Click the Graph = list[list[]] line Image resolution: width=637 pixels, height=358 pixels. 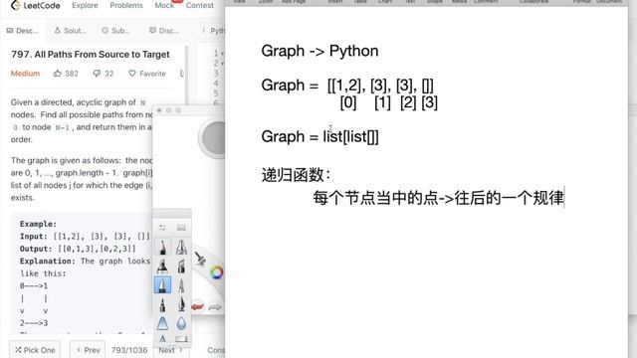pyautogui.click(x=319, y=137)
